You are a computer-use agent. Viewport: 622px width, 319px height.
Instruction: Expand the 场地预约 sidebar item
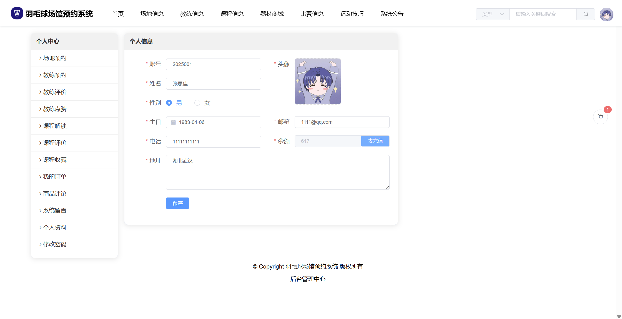tap(55, 58)
